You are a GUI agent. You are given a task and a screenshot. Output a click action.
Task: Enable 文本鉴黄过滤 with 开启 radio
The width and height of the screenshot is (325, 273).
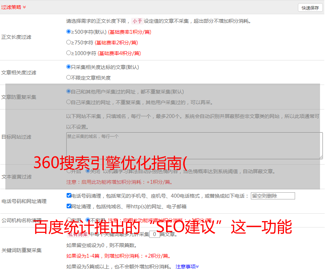pos(69,171)
